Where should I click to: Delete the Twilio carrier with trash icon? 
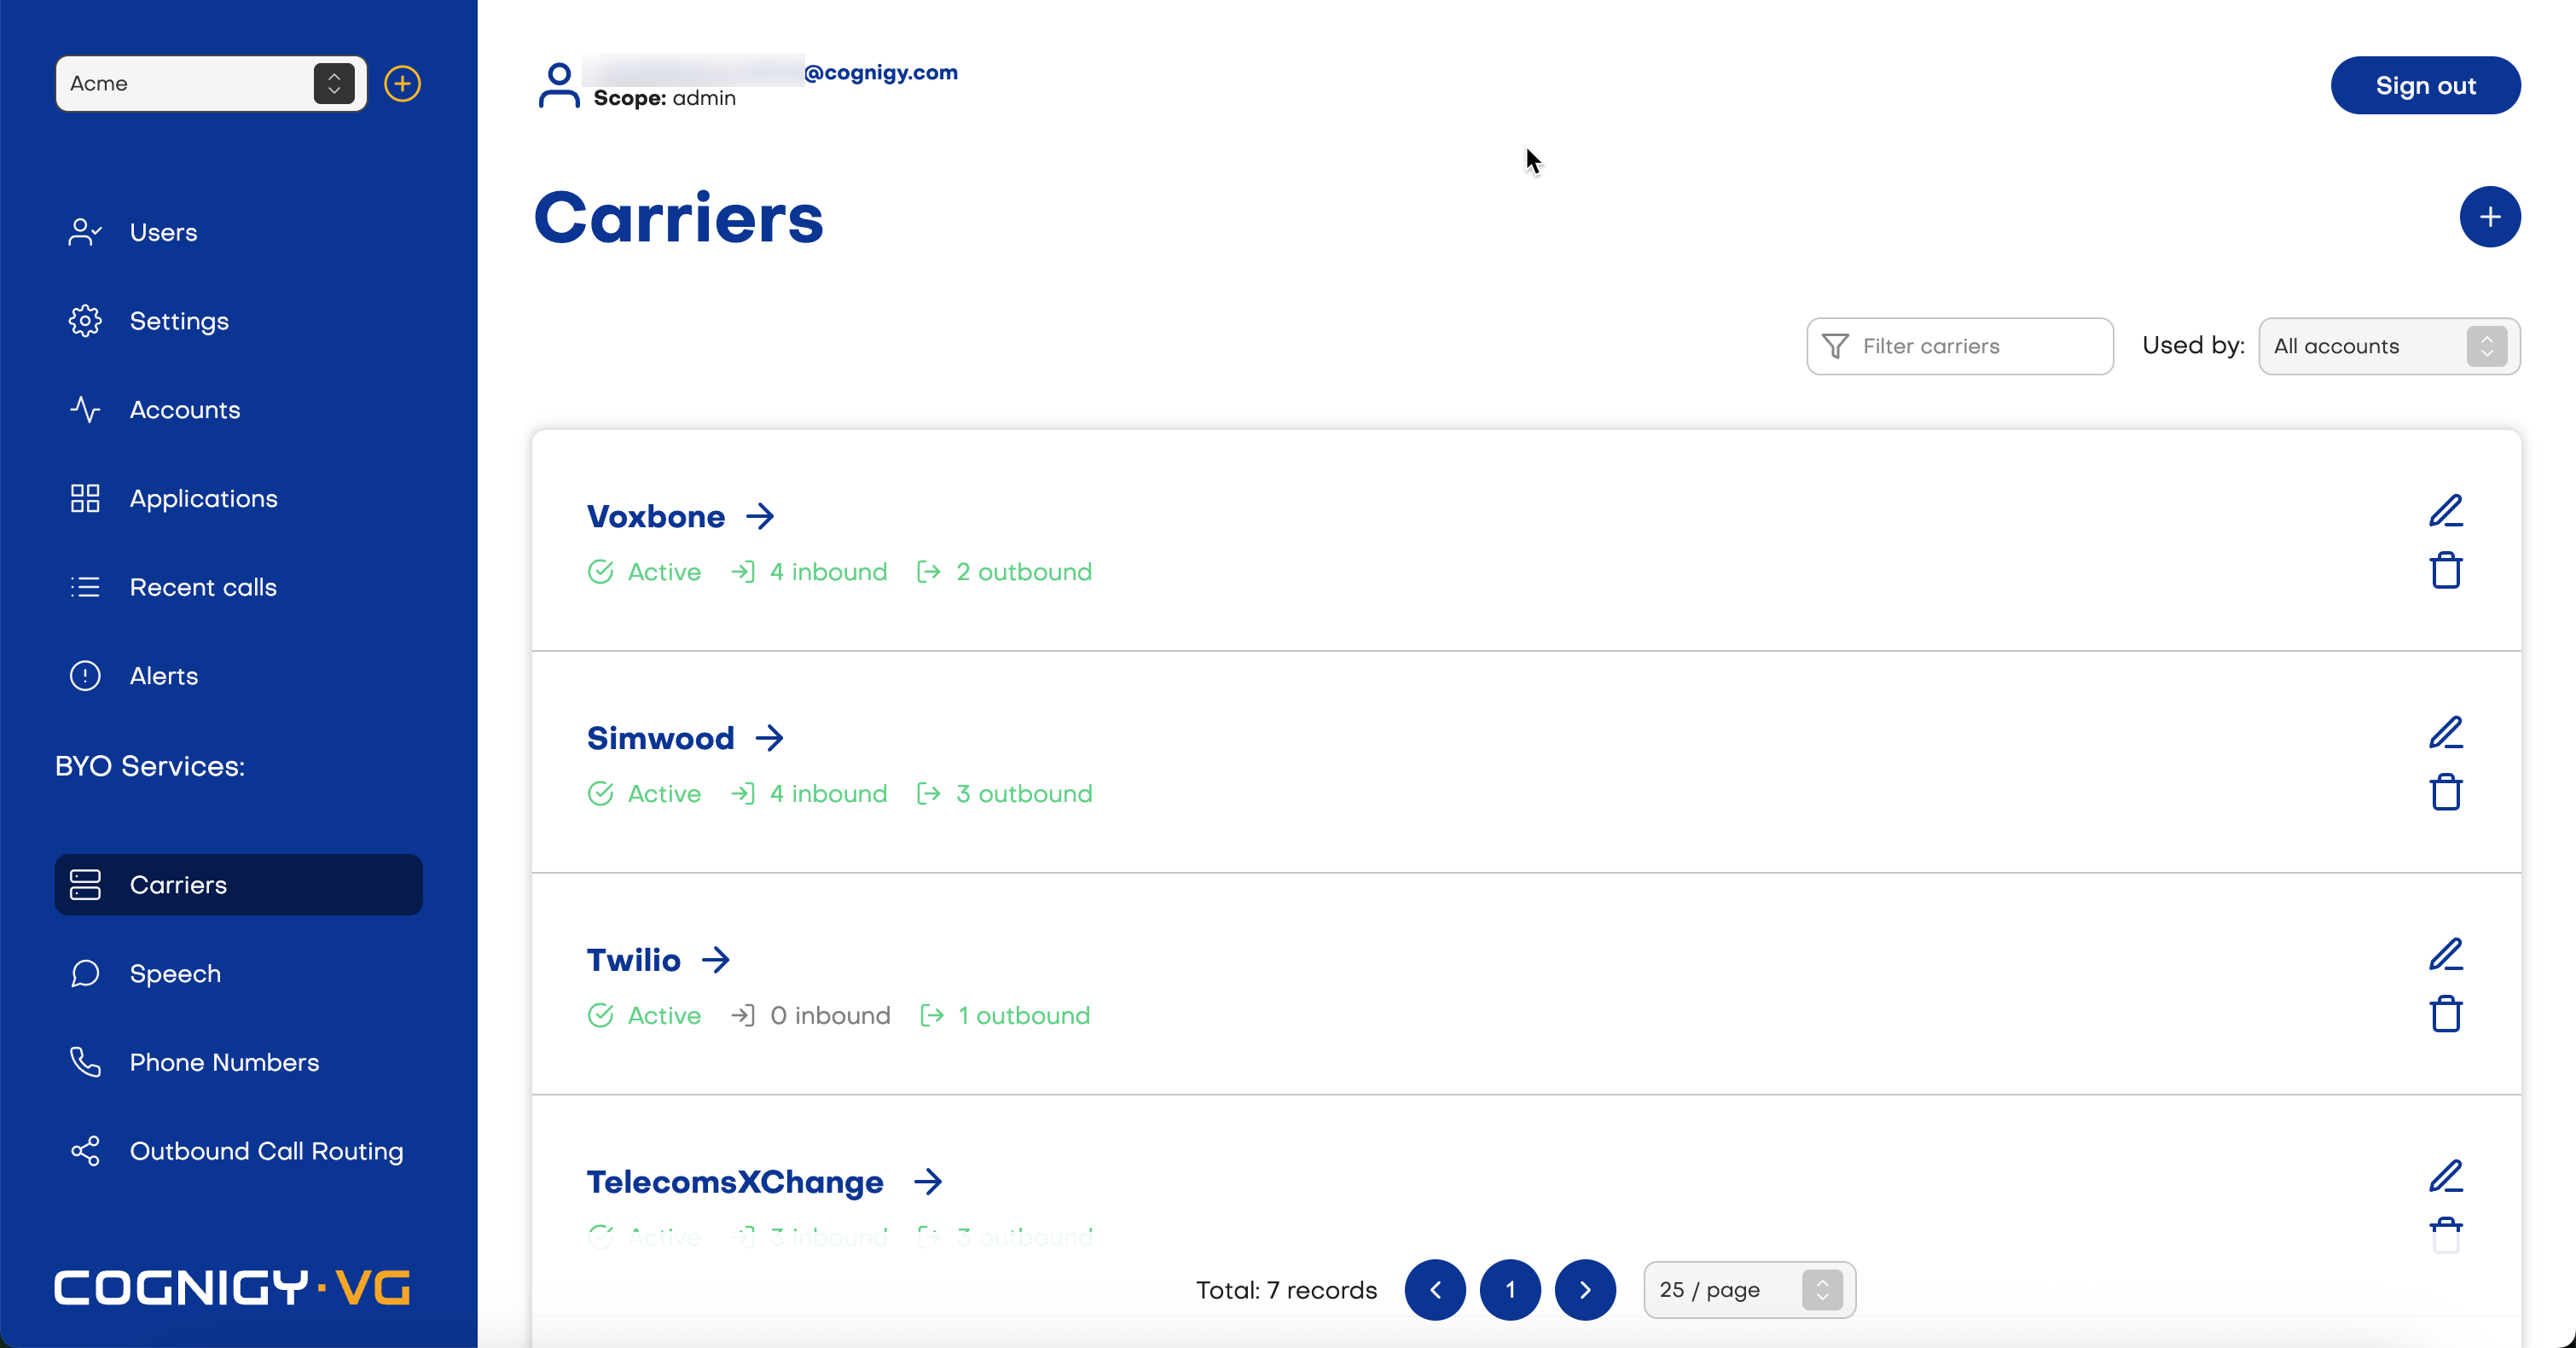click(2446, 1015)
